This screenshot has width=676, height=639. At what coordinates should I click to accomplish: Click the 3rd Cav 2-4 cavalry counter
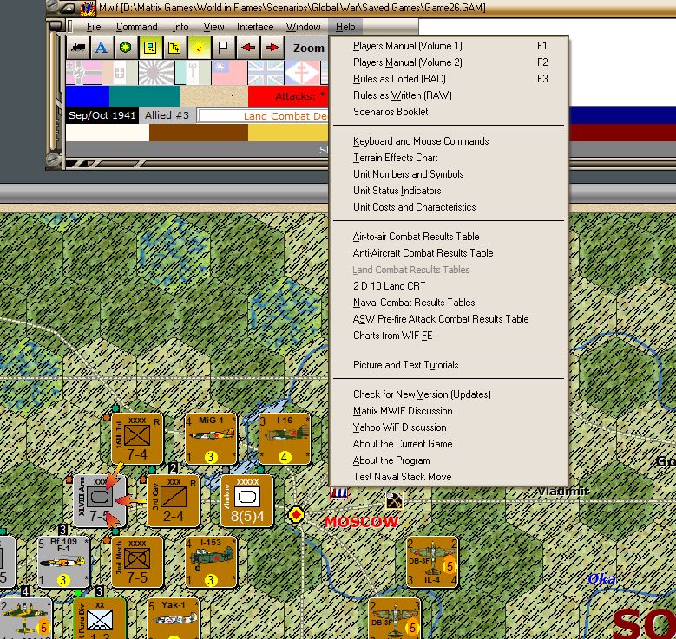(174, 500)
